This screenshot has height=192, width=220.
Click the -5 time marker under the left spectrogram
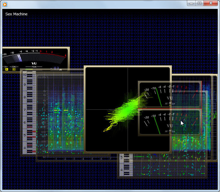(x=92, y=159)
